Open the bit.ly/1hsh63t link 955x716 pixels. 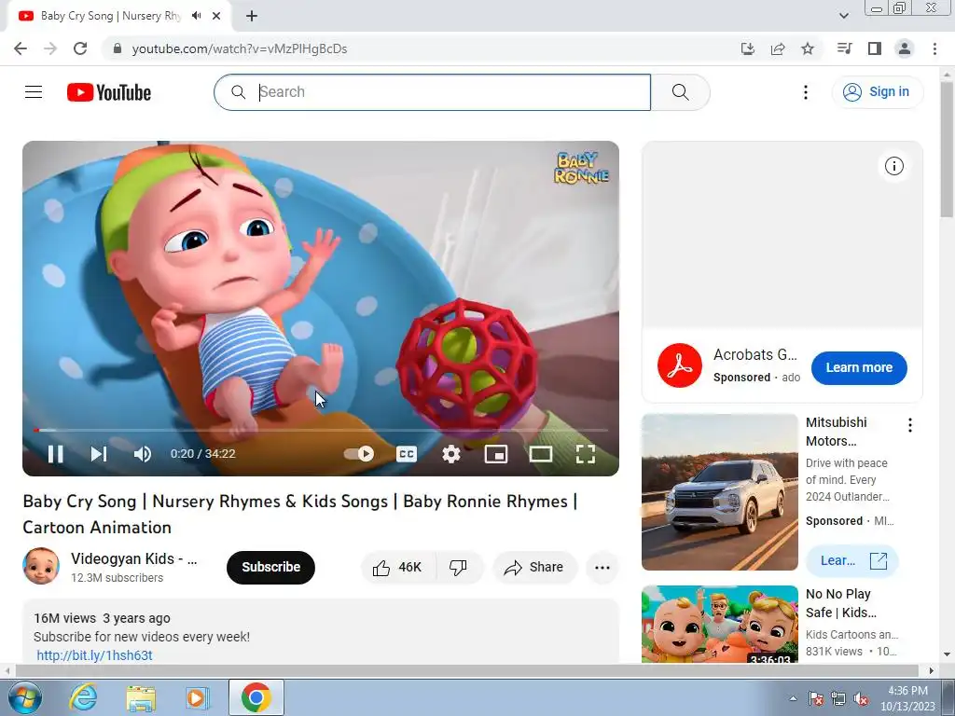click(x=94, y=655)
